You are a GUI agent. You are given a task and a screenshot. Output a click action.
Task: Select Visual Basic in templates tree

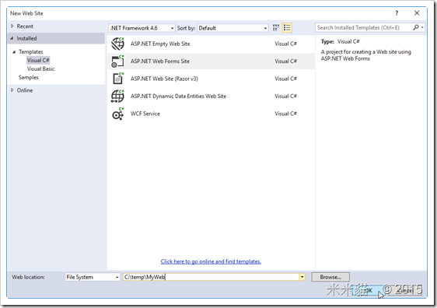pos(40,69)
